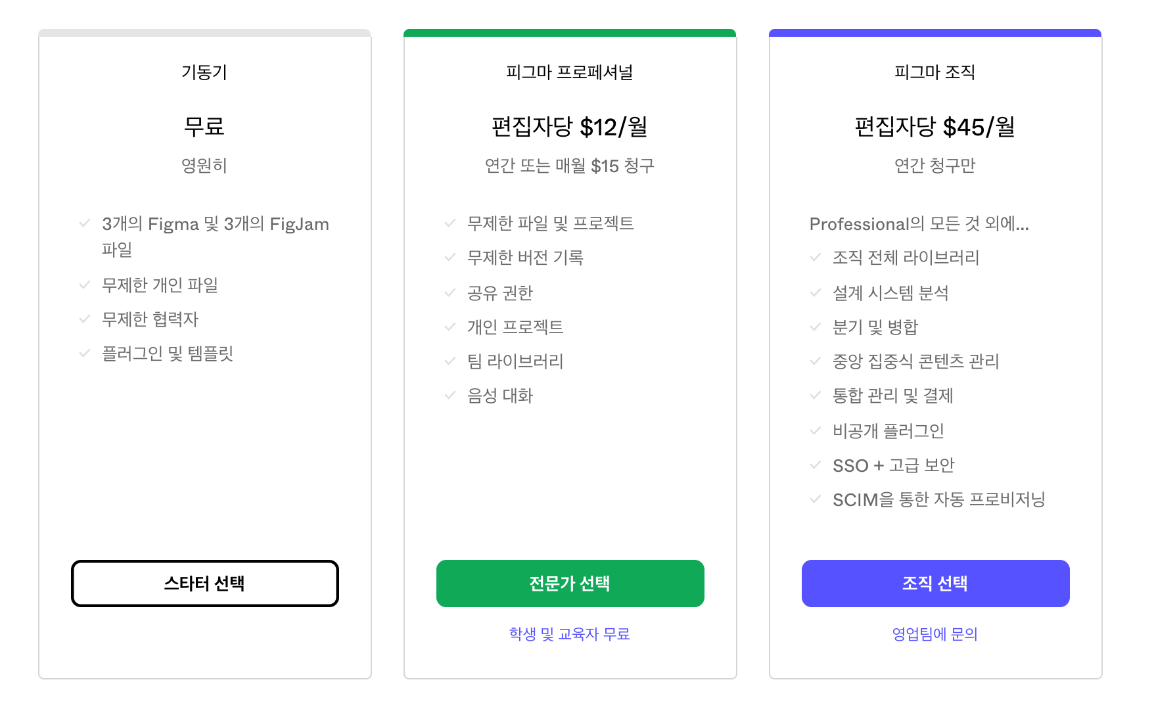Select the 전문가 선택 button
Viewport: 1154px width, 711px height.
570,583
